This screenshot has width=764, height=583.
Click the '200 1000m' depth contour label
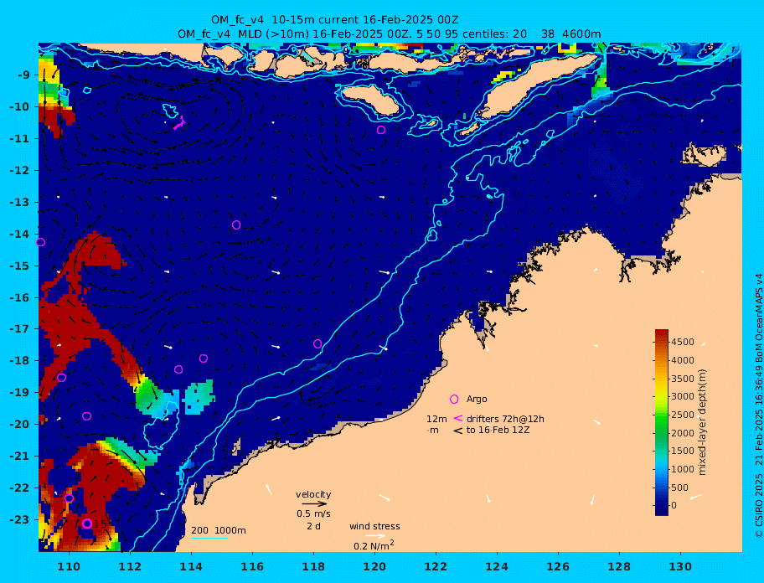coord(219,530)
